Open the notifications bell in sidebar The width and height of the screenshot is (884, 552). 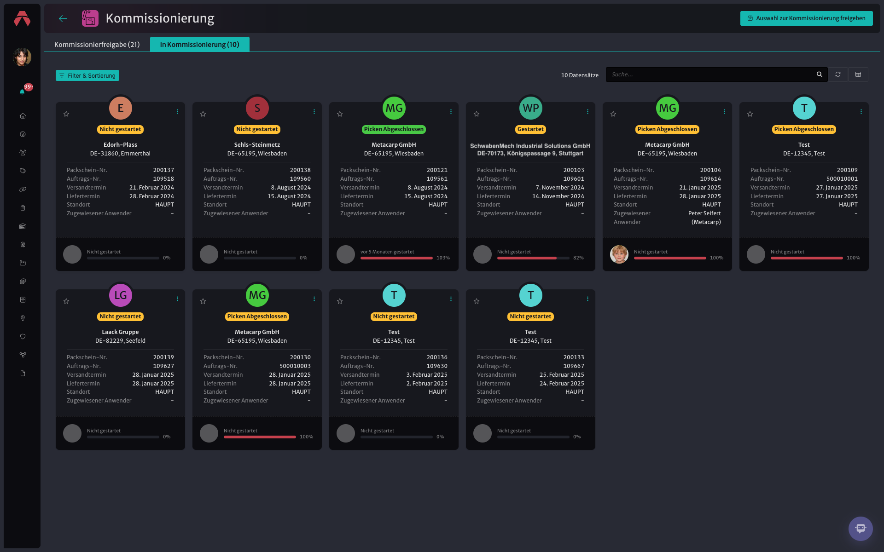22,92
